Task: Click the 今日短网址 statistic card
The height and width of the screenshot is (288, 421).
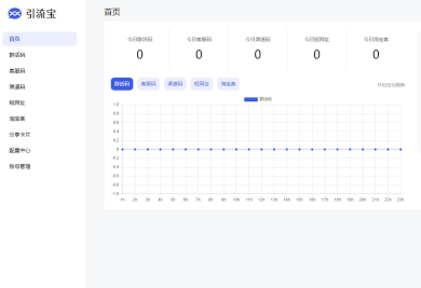Action: [x=317, y=49]
